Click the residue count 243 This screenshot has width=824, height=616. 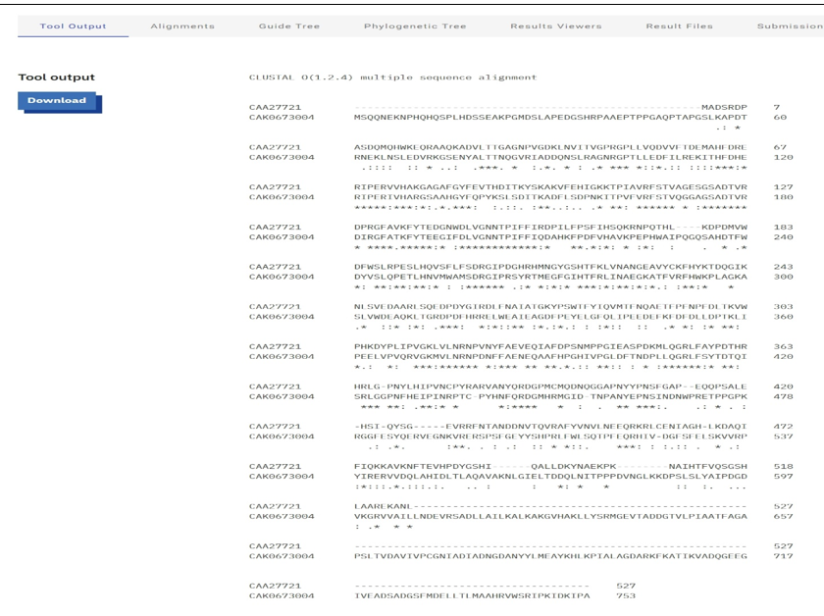pyautogui.click(x=783, y=267)
